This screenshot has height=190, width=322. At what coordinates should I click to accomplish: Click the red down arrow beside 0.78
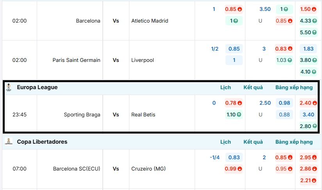point(240,103)
